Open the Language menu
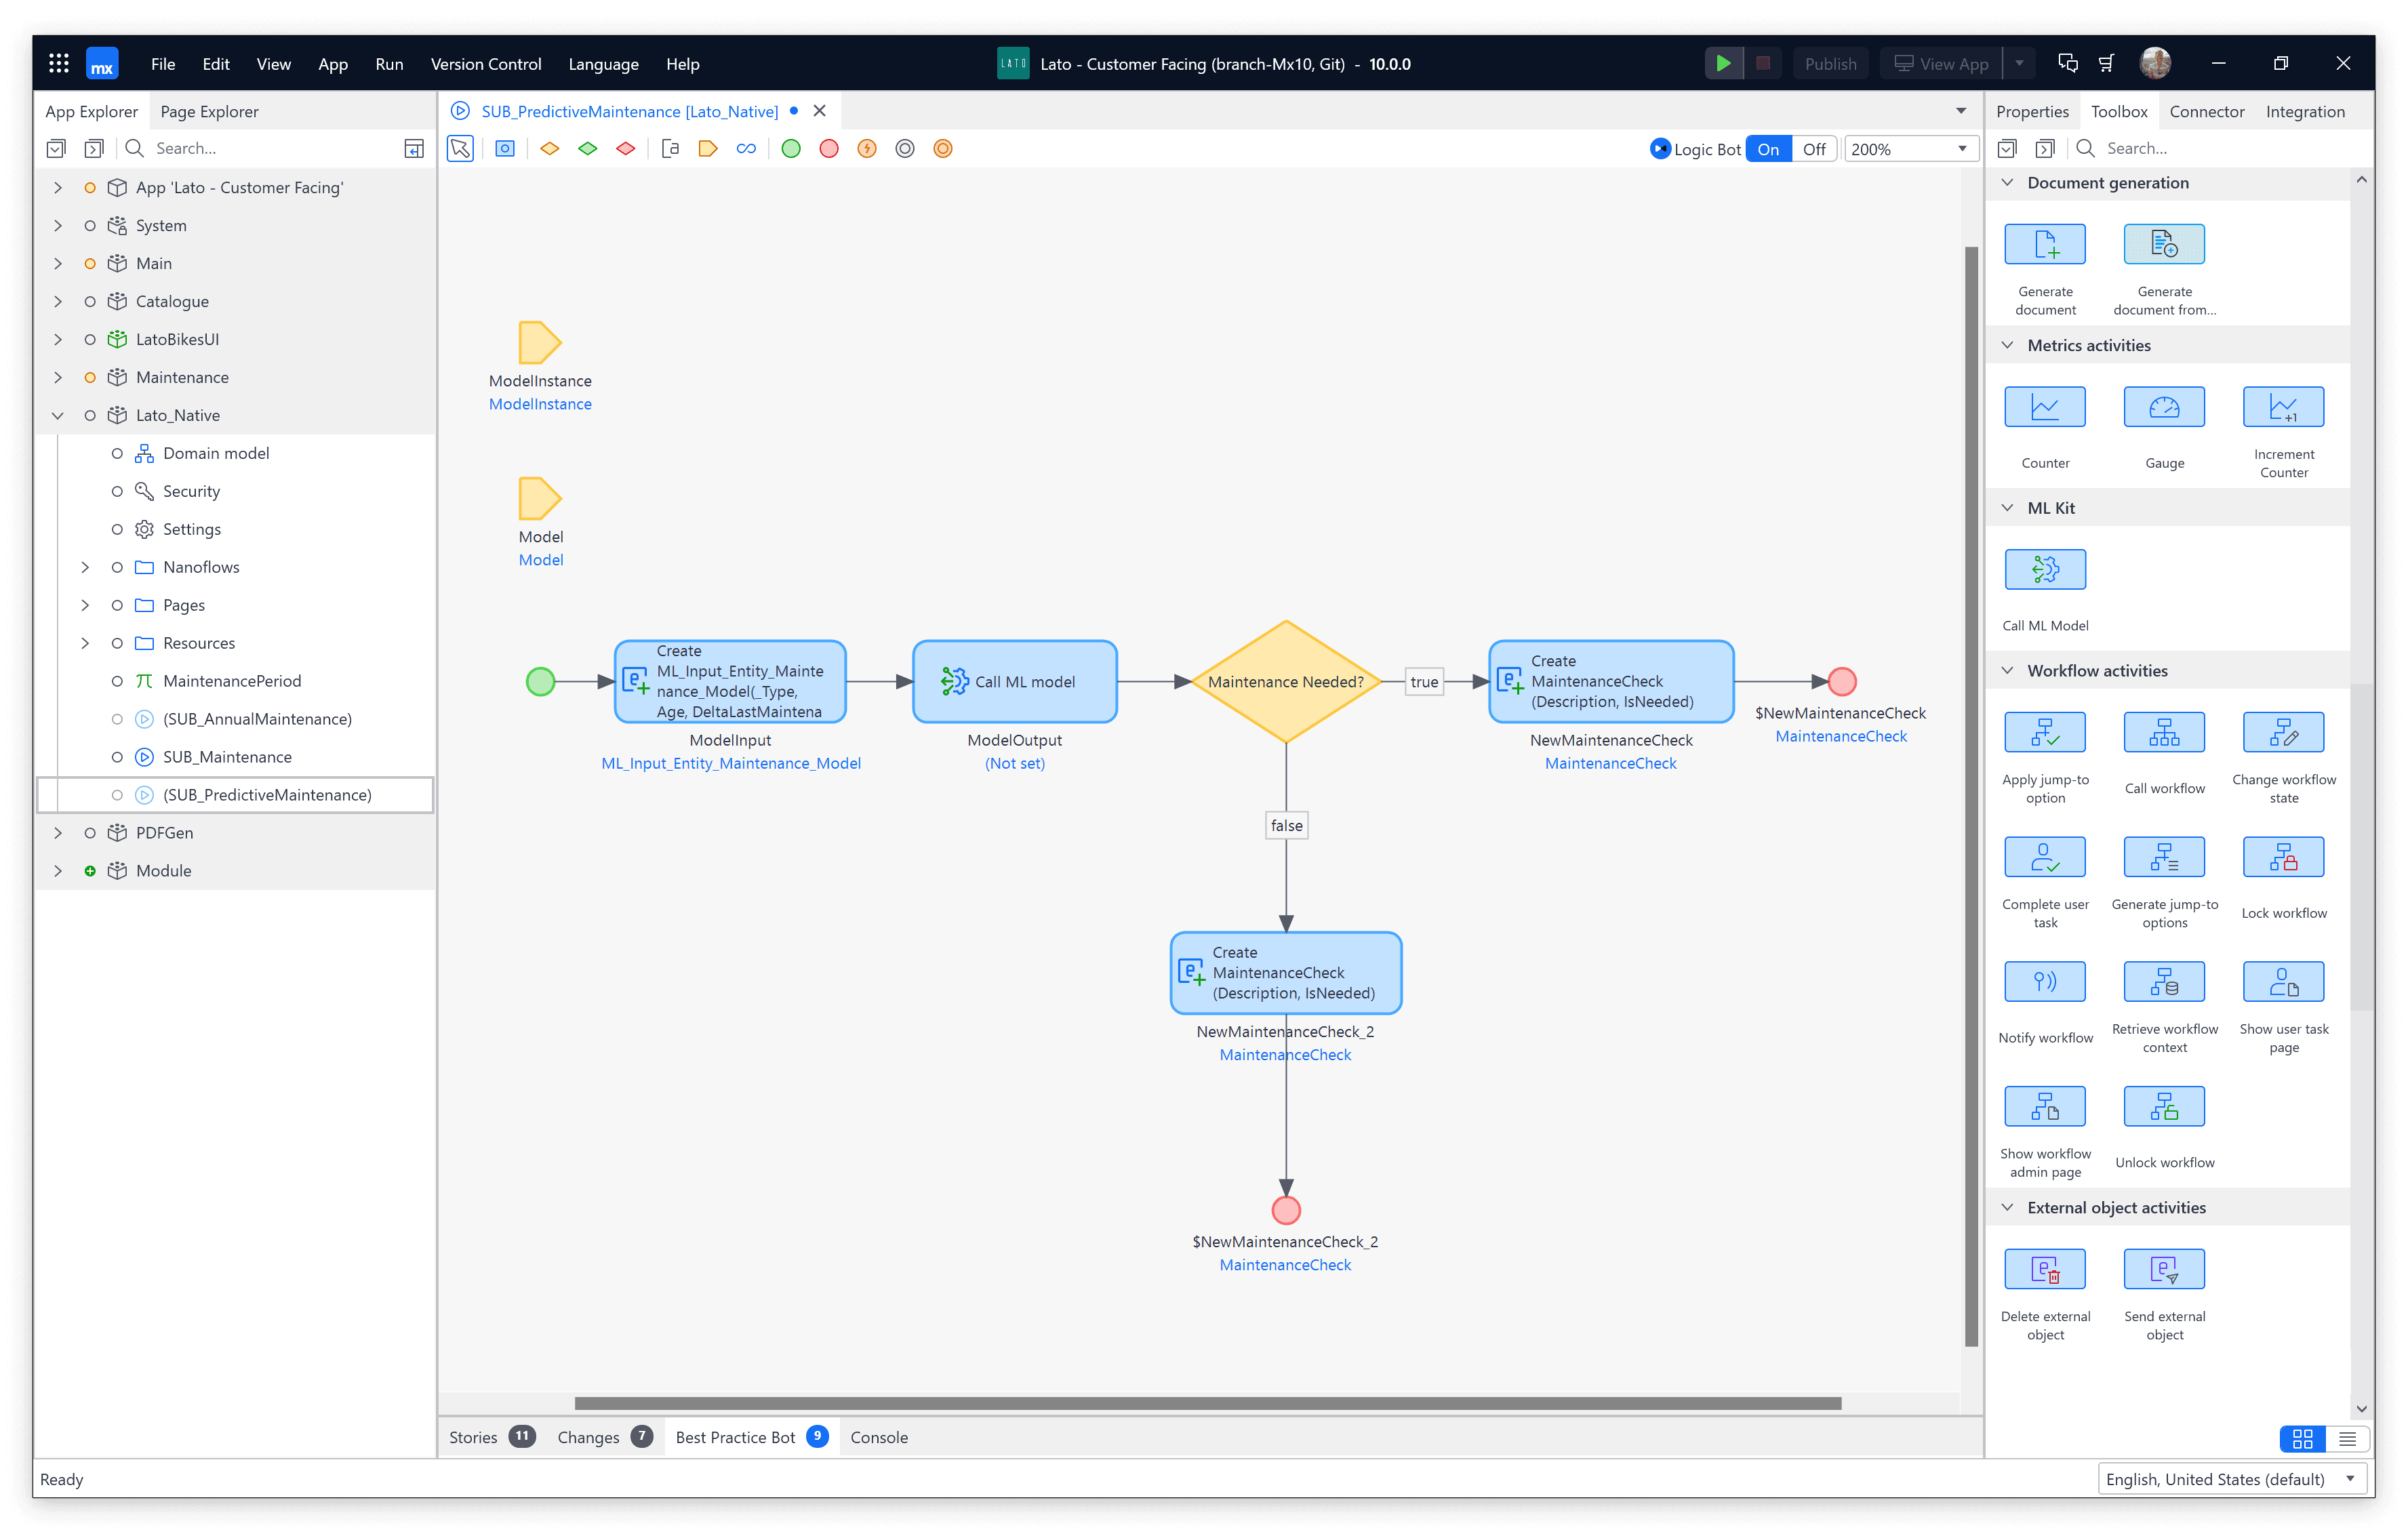 (x=604, y=63)
